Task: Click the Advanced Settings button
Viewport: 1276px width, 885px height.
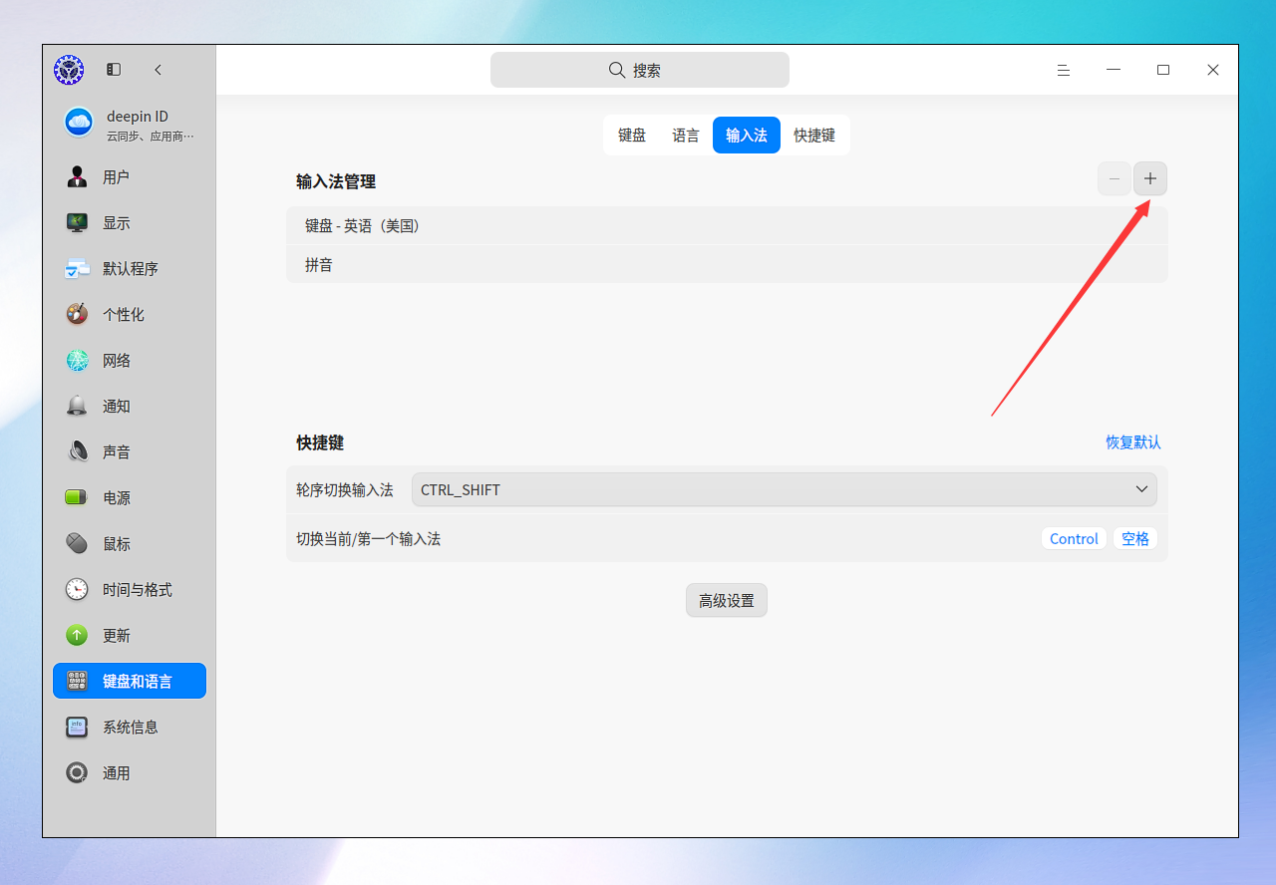Action: (727, 600)
